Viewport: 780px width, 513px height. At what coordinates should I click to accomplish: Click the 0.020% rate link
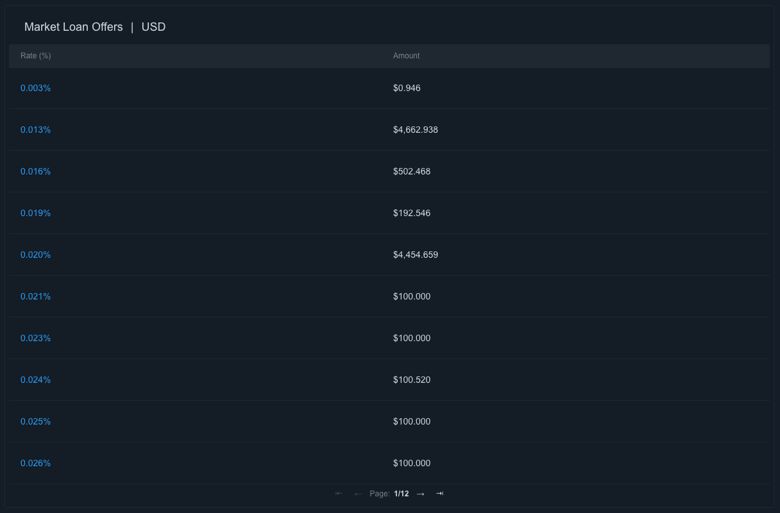[35, 255]
